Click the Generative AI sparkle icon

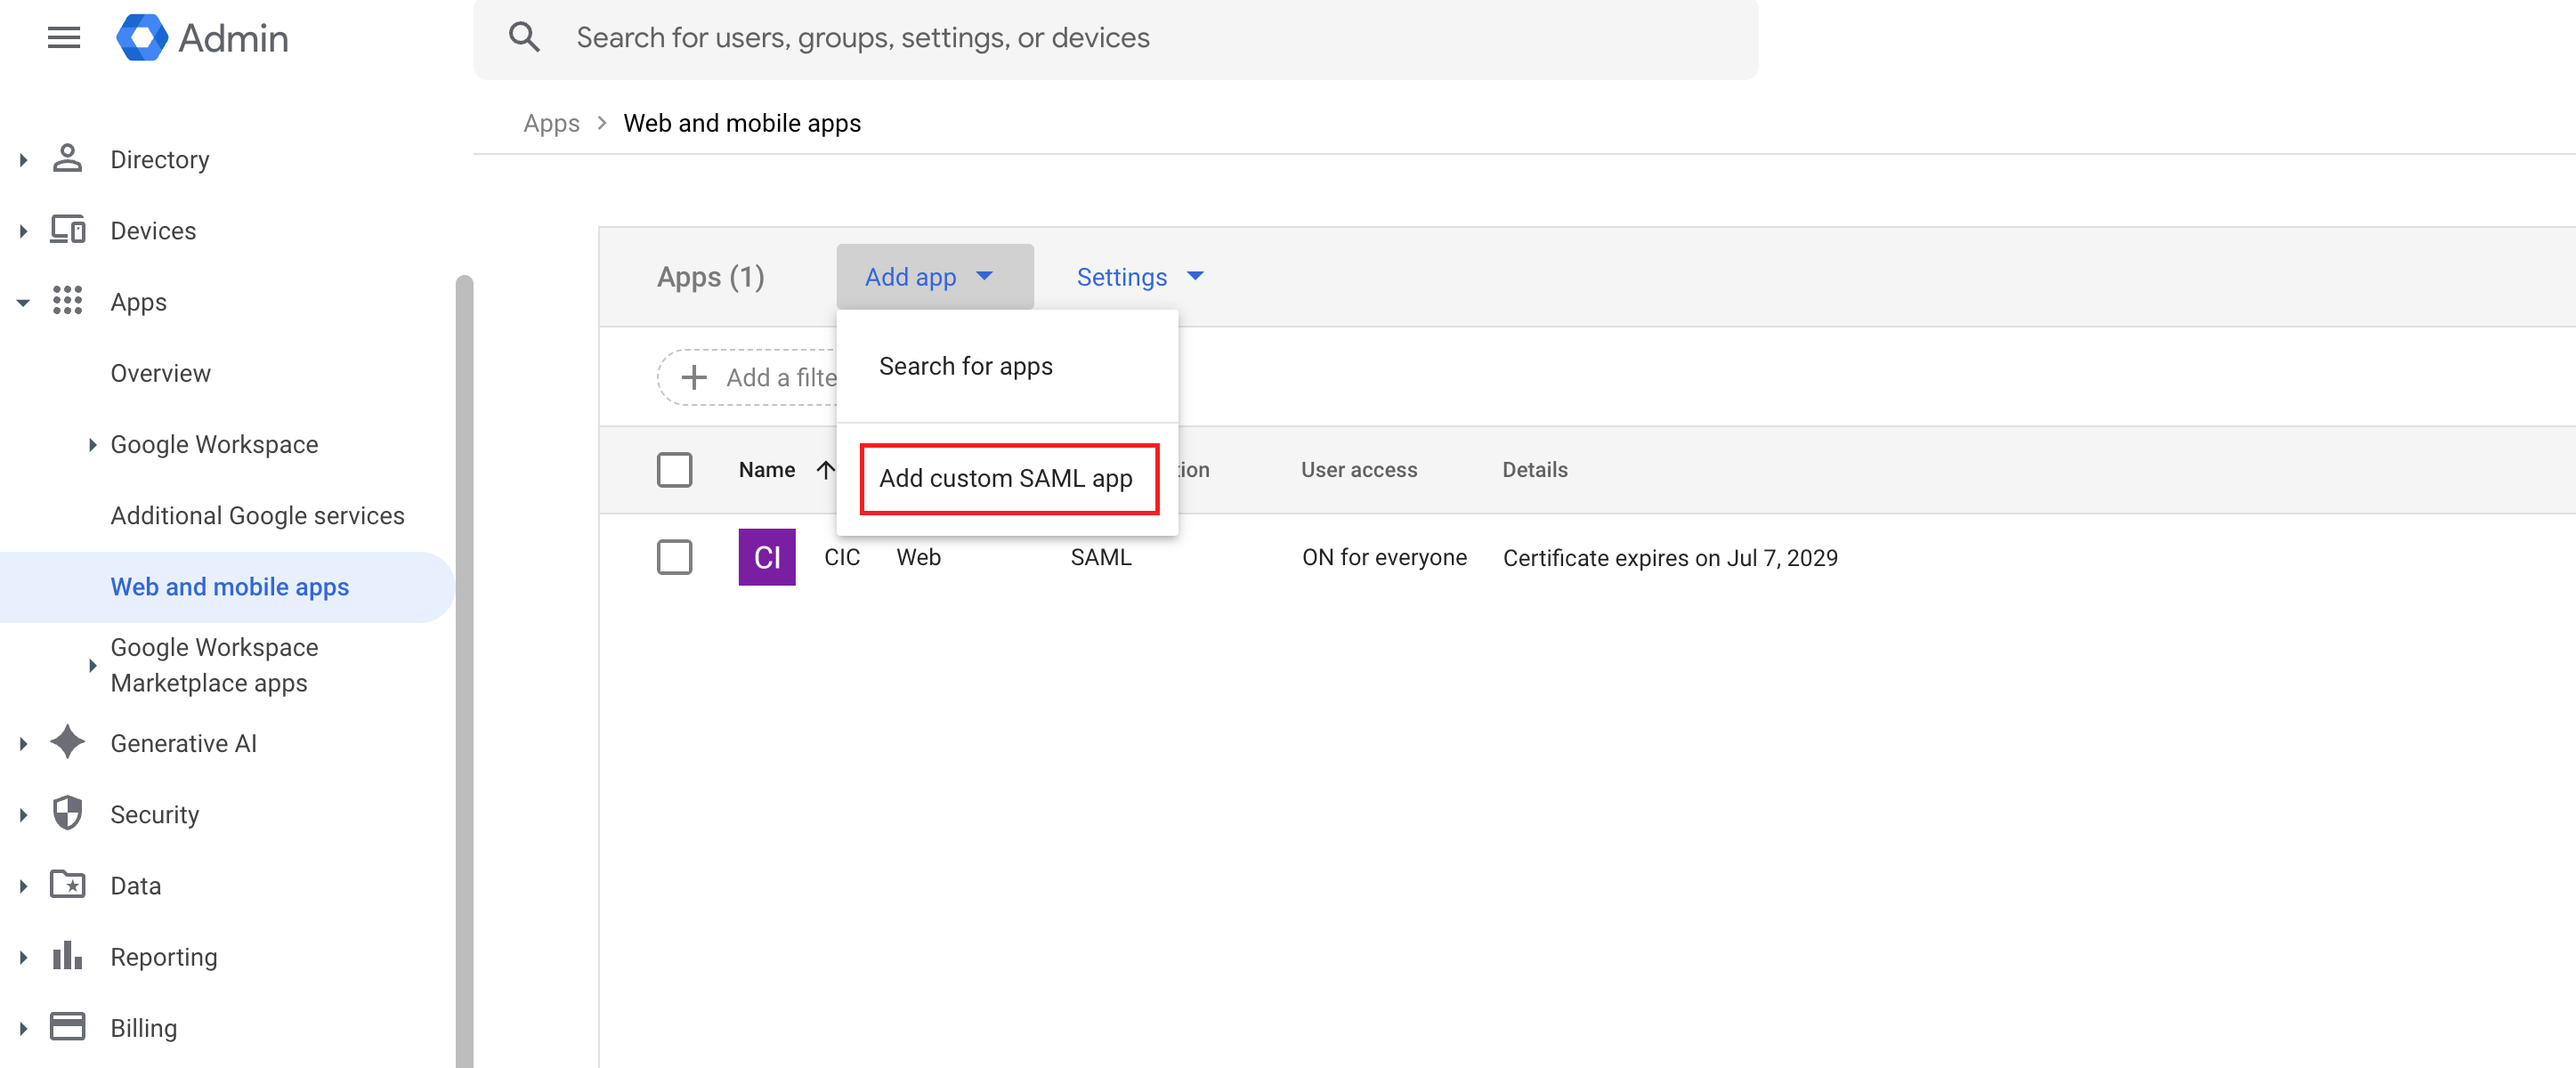click(x=67, y=743)
